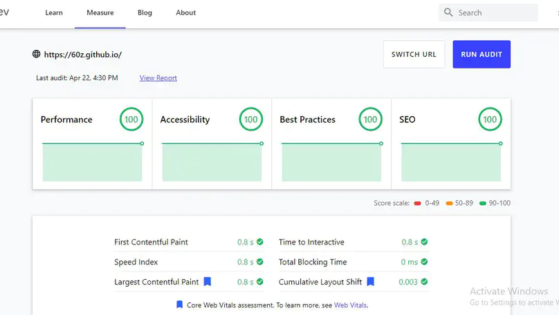Click the 0.8 s First Contentful Paint value
The width and height of the screenshot is (559, 315).
tap(246, 242)
